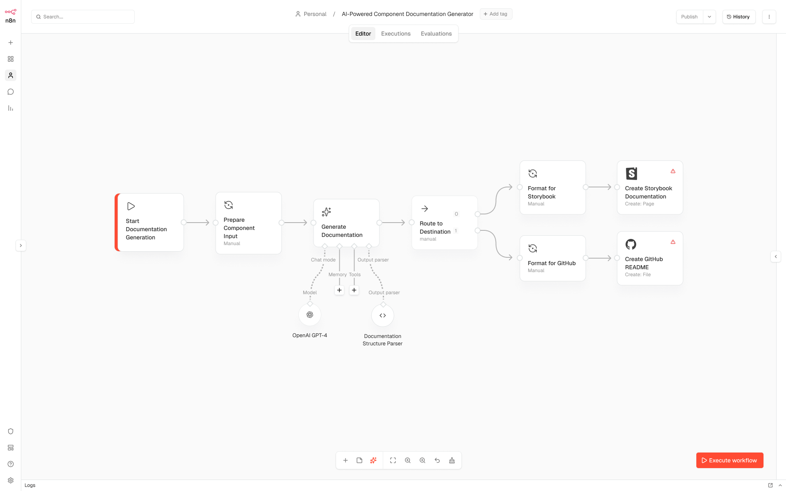Select the Documentation Structure Parser node

pos(382,315)
